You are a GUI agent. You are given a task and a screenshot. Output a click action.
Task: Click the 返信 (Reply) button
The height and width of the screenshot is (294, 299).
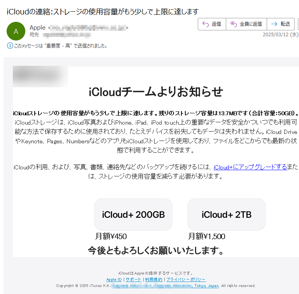click(212, 24)
